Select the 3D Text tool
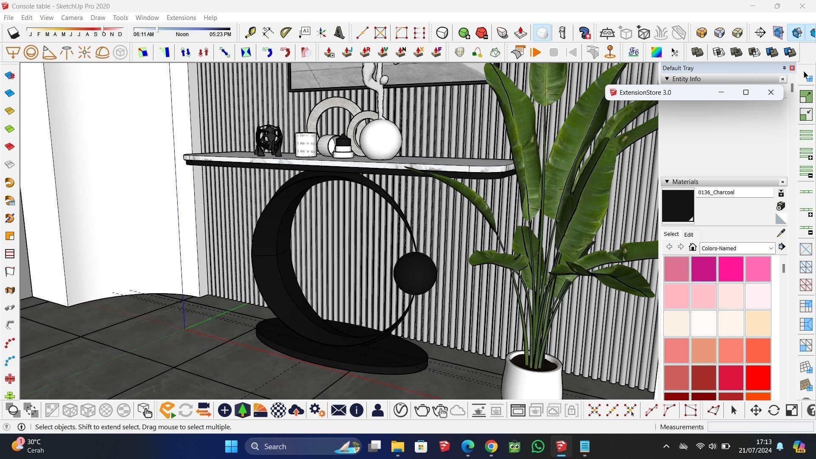 340,33
